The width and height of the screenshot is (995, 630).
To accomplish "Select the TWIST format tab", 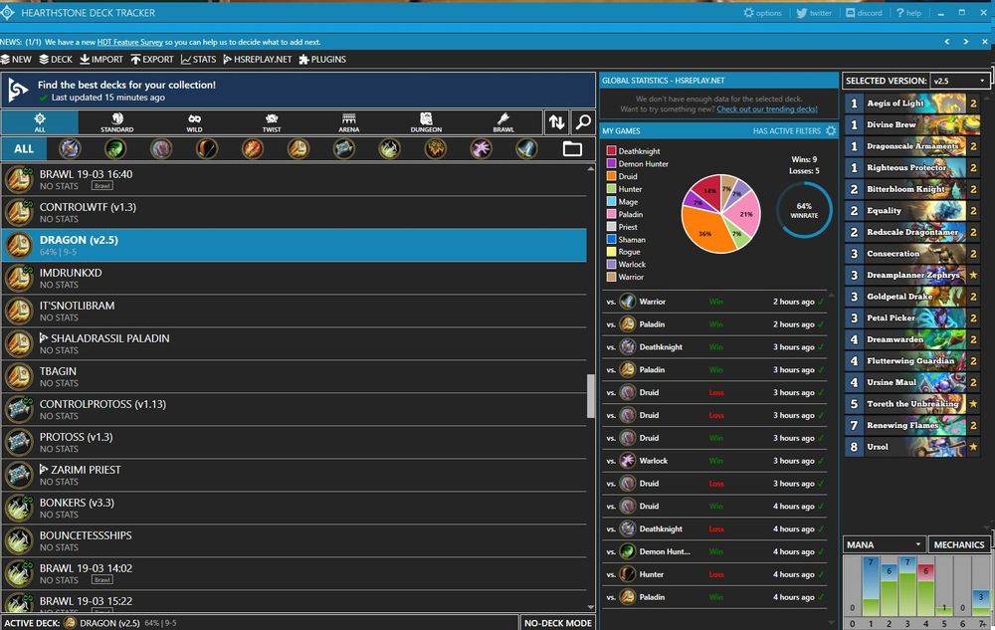I will coord(272,122).
